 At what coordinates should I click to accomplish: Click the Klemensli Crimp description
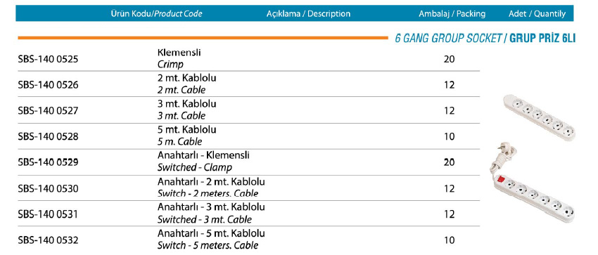pos(179,58)
